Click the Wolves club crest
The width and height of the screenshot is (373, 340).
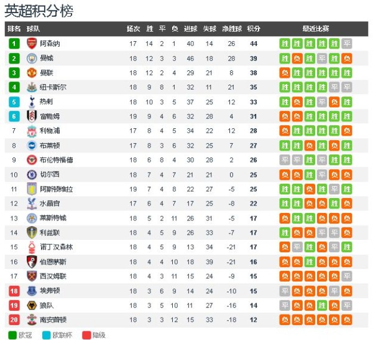32,306
